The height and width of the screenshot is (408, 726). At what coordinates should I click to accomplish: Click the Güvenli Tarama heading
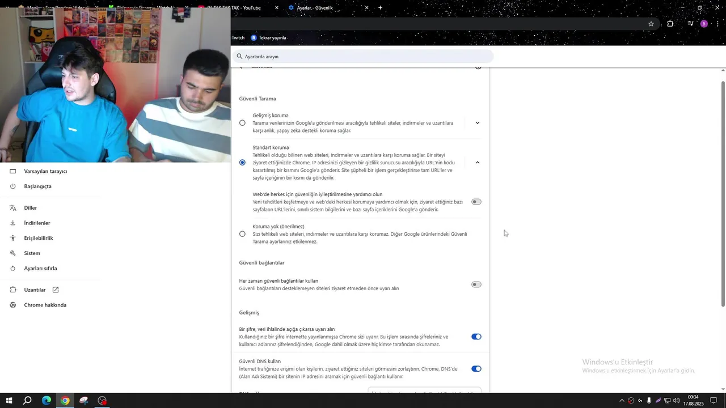(258, 99)
